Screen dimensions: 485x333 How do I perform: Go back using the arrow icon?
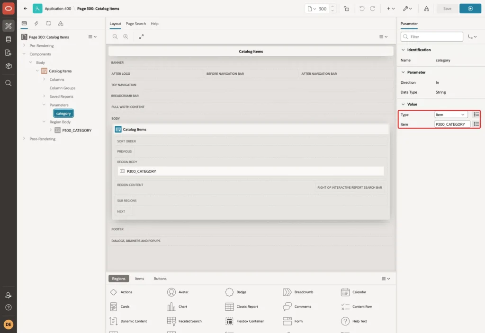(x=26, y=9)
